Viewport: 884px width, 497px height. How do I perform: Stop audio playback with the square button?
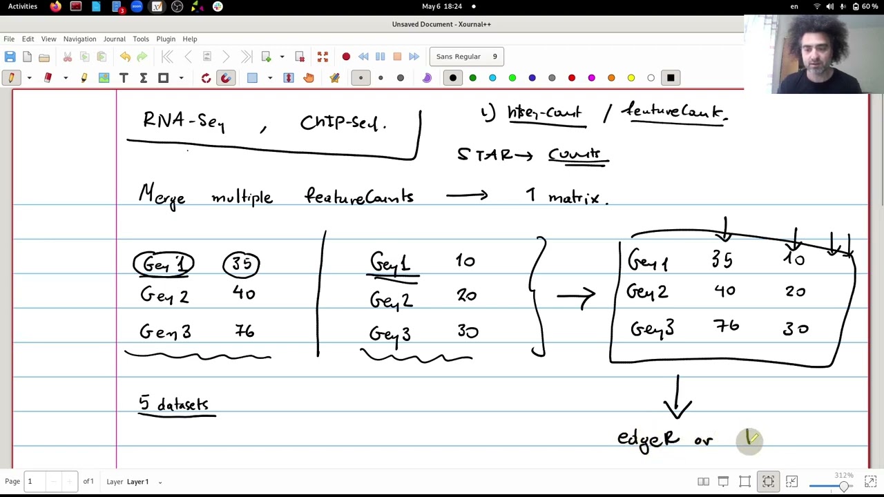(397, 57)
